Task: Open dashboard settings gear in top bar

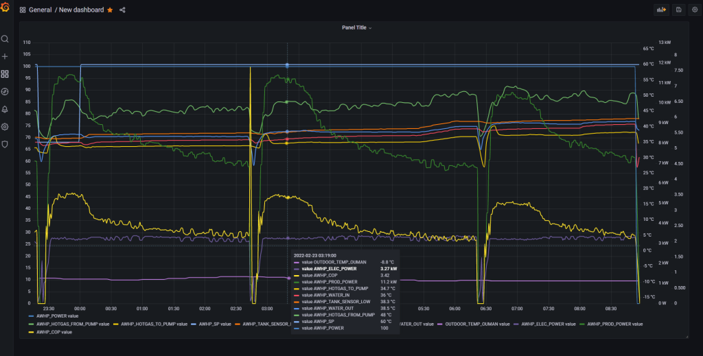Action: (x=695, y=10)
